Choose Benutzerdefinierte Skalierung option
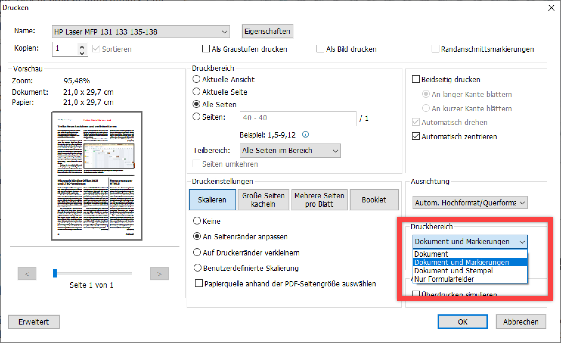The image size is (561, 343). click(x=198, y=268)
